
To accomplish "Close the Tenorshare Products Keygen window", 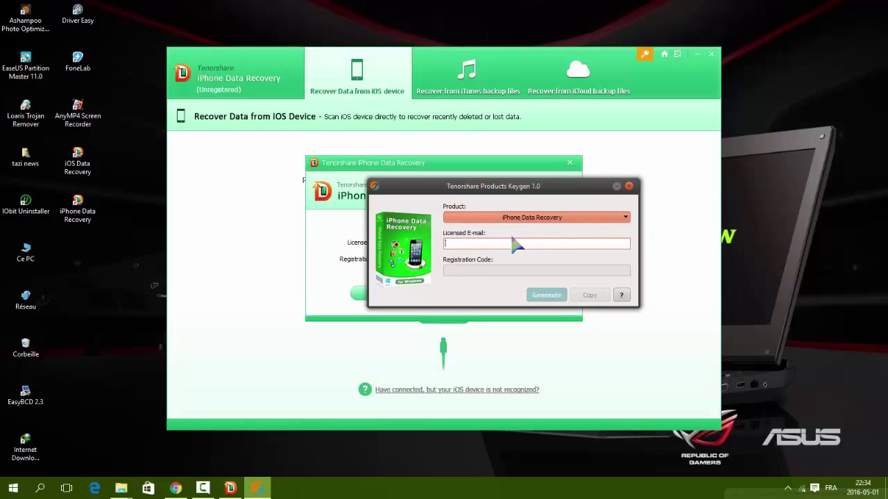I will [x=629, y=186].
